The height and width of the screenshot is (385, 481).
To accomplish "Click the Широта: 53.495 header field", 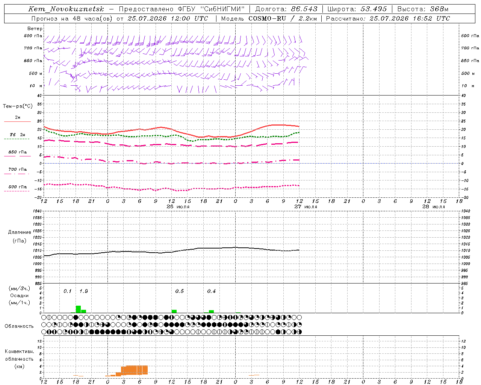I will coord(357,9).
